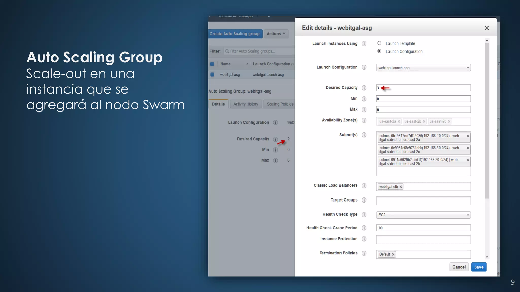Open info icon next to Subnet(s)
This screenshot has width=520, height=292.
(364, 135)
